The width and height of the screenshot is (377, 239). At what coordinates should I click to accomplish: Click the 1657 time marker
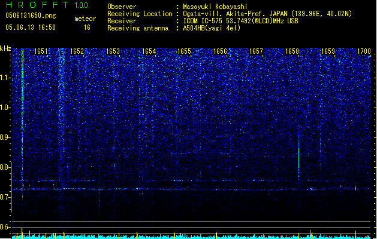256,51
